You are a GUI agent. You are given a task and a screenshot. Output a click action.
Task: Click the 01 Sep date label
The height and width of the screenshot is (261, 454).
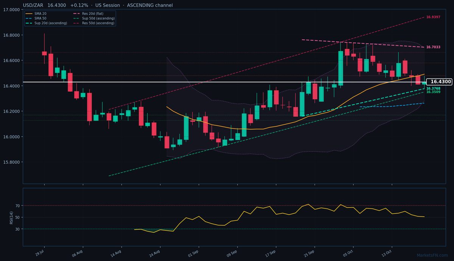pos(194,253)
